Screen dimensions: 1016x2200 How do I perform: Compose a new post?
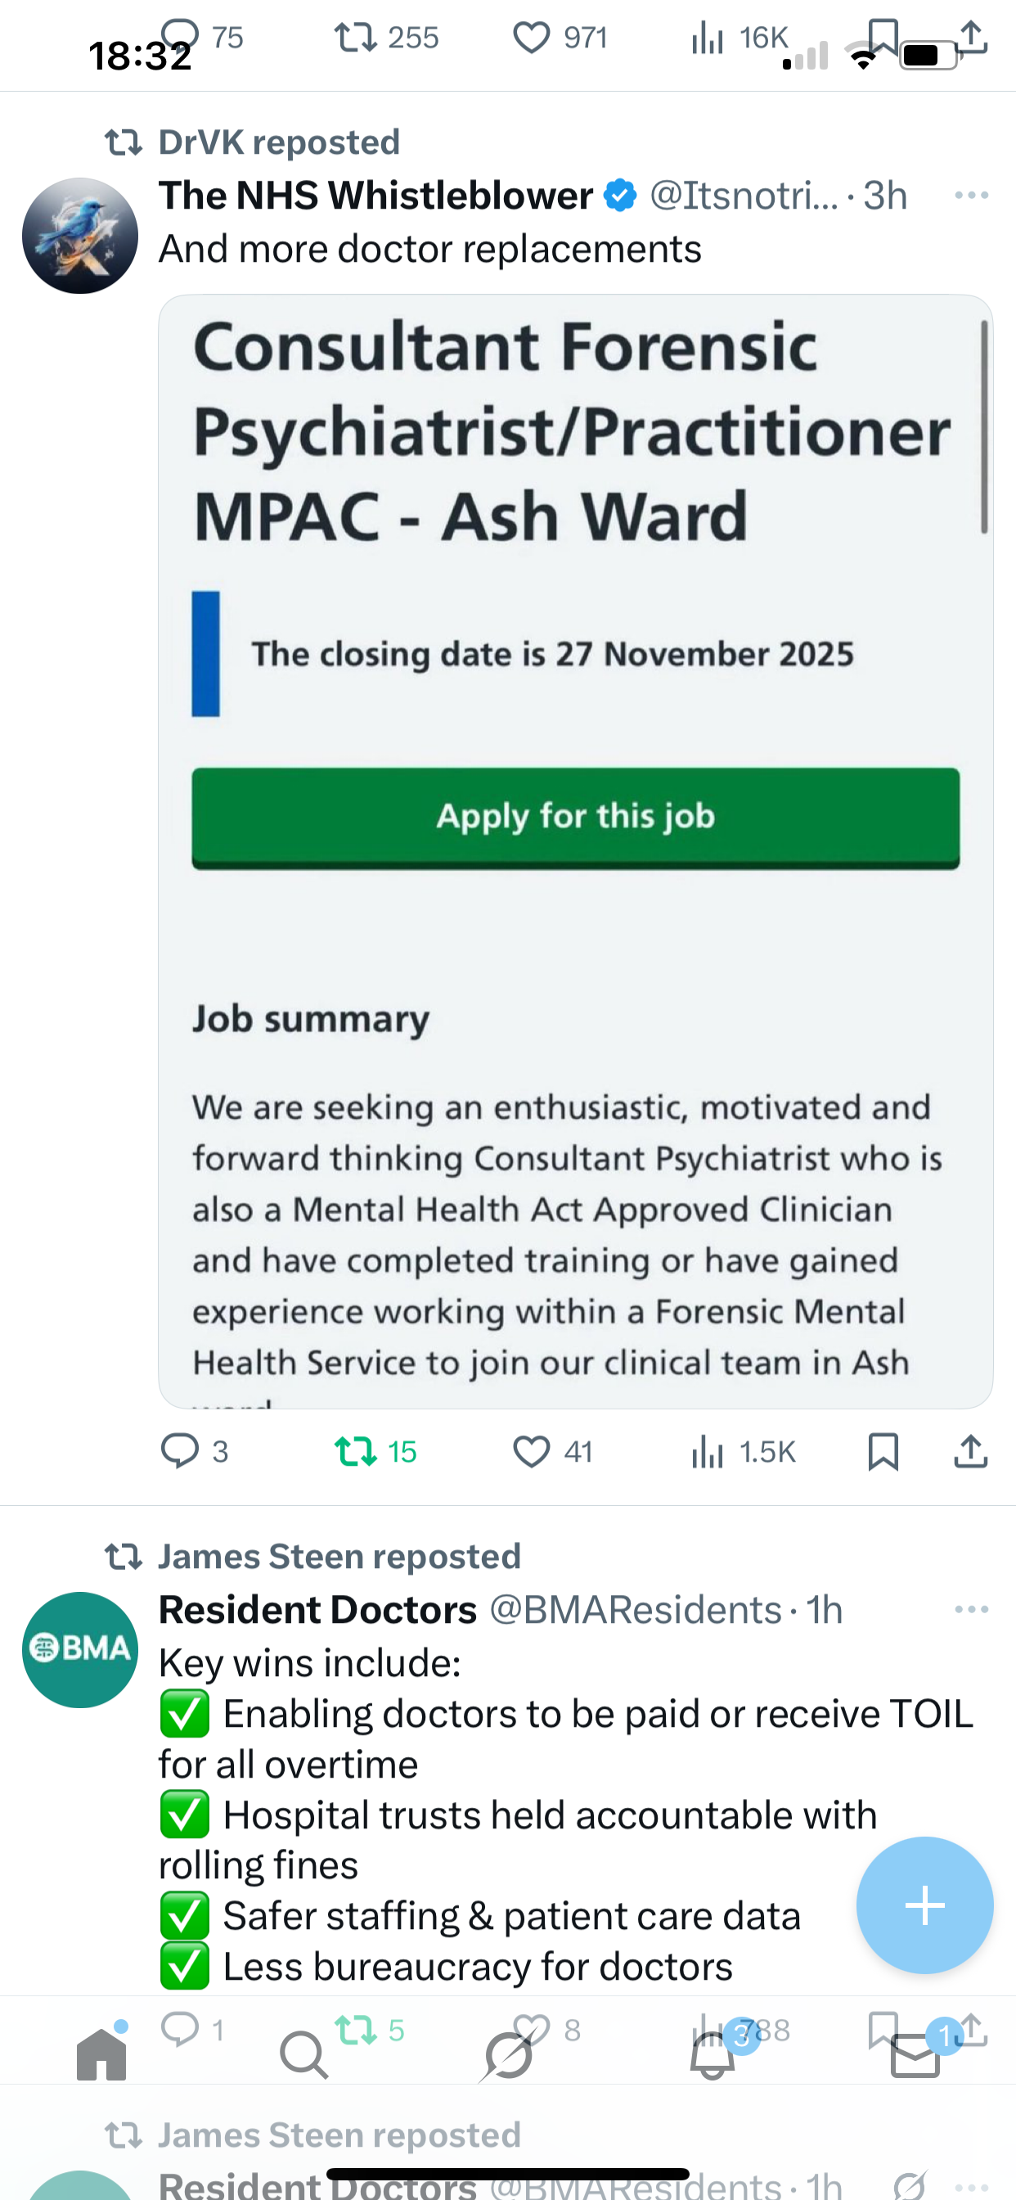click(x=924, y=1905)
